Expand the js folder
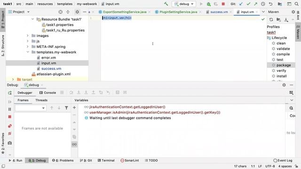 [x=28, y=41]
